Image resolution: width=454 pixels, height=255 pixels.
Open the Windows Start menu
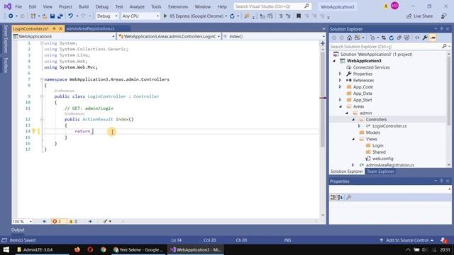click(6, 249)
